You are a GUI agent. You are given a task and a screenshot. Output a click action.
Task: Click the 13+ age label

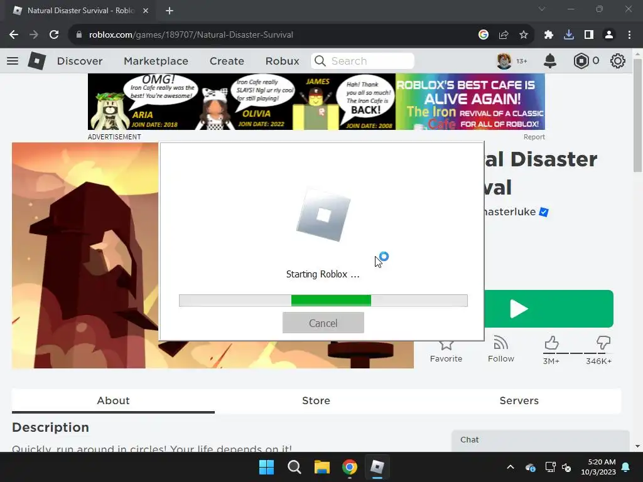tap(522, 61)
